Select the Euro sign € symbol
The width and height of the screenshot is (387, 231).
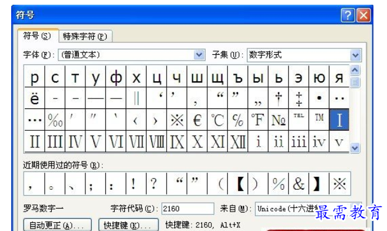click(x=197, y=120)
